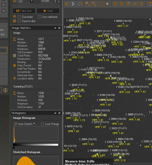
Task: Decrease exposure time with down stepper
Action: pyautogui.click(x=55, y=2)
